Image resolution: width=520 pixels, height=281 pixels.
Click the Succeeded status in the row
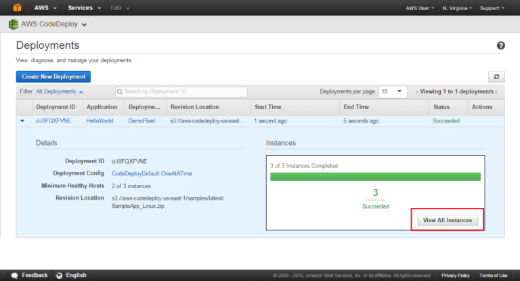(x=446, y=121)
